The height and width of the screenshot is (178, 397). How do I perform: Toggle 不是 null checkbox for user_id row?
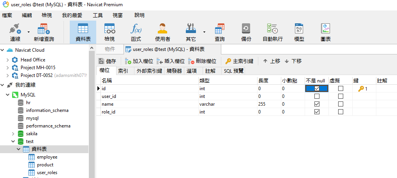pyautogui.click(x=317, y=96)
